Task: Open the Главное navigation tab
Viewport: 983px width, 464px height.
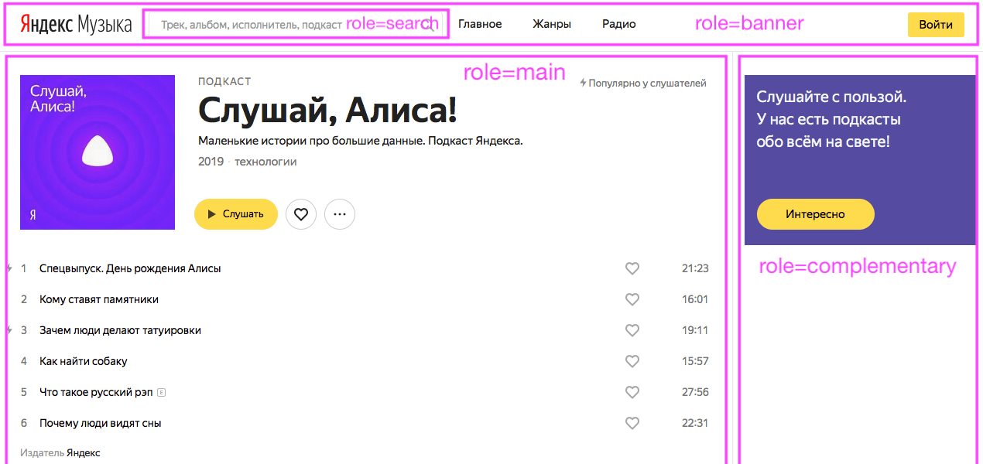Action: coord(480,24)
